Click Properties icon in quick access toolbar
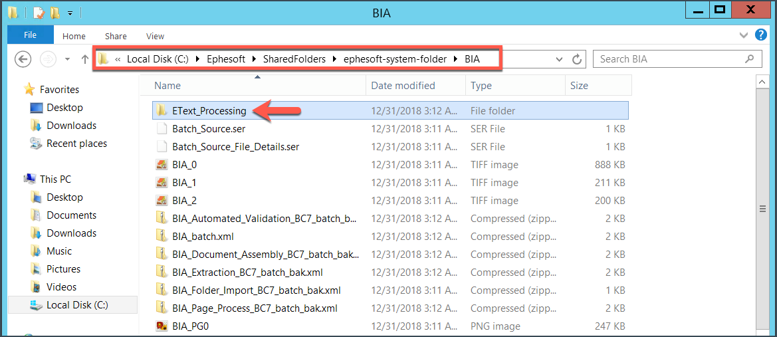 [38, 13]
